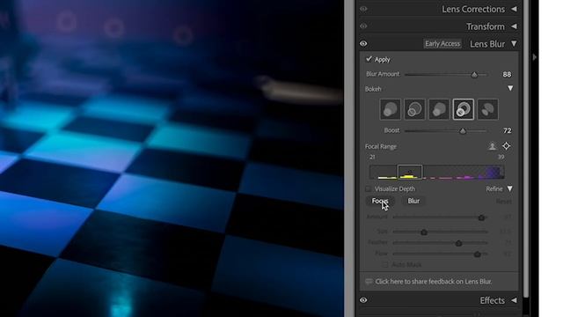Select the fifth Cat Eye bokeh icon
This screenshot has height=317, width=563.
coord(487,109)
